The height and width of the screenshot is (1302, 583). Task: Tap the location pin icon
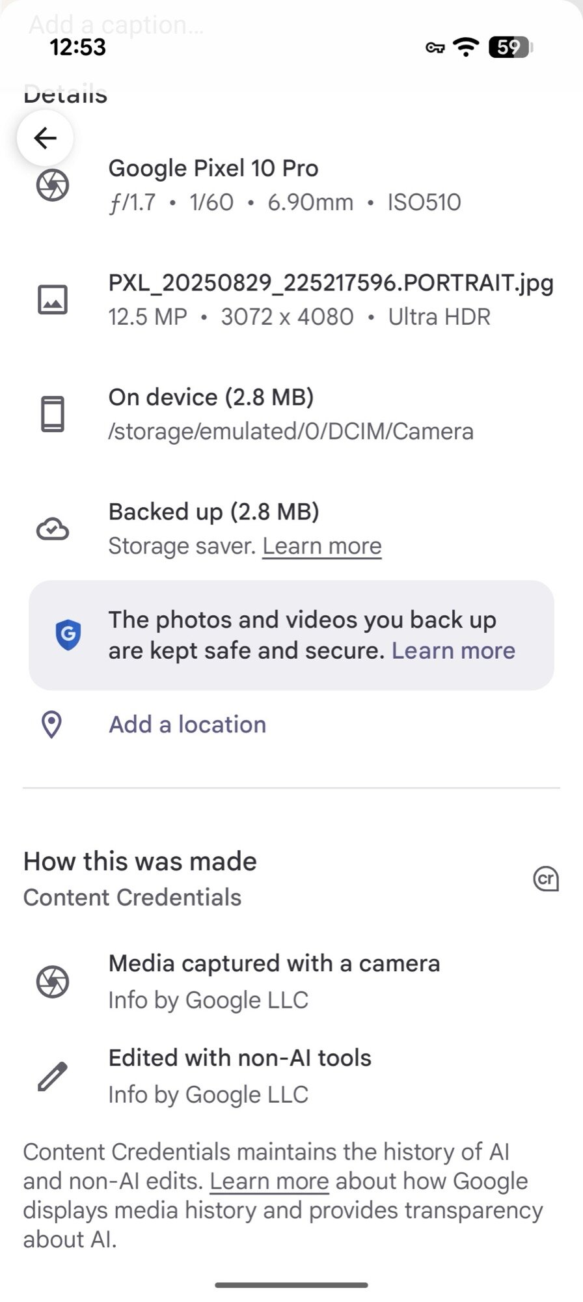point(51,725)
